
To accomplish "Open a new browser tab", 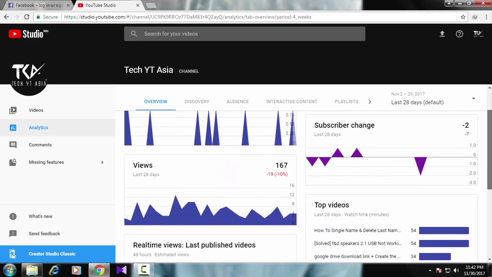I will pos(151,5).
